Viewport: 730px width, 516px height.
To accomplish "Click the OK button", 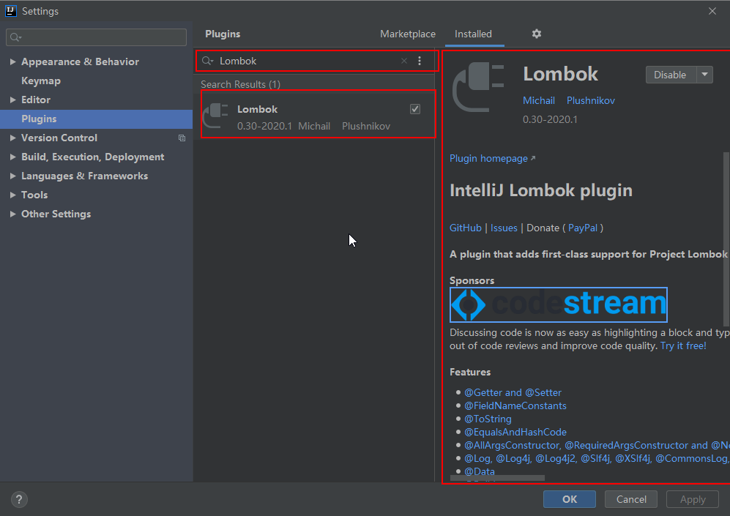I will click(x=570, y=499).
